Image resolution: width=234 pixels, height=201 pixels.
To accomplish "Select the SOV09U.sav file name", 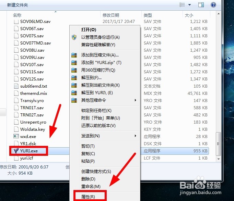I will (x=32, y=57).
